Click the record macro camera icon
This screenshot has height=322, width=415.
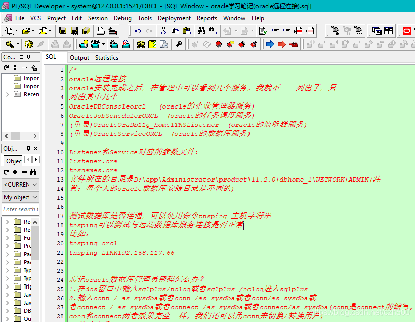click(x=335, y=31)
